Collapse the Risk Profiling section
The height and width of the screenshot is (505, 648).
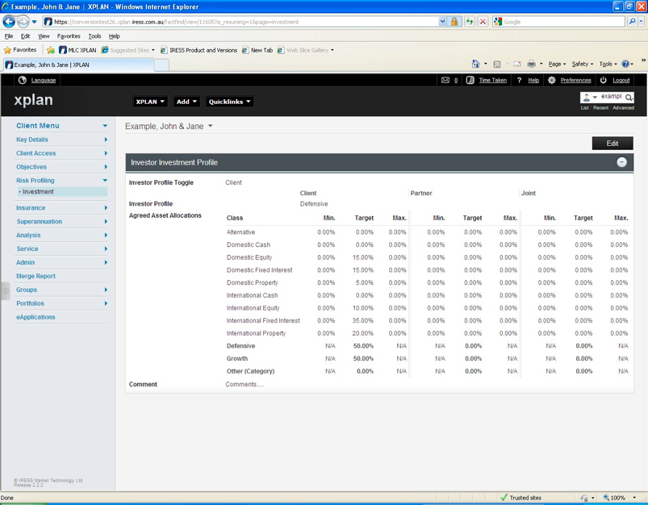click(x=105, y=181)
